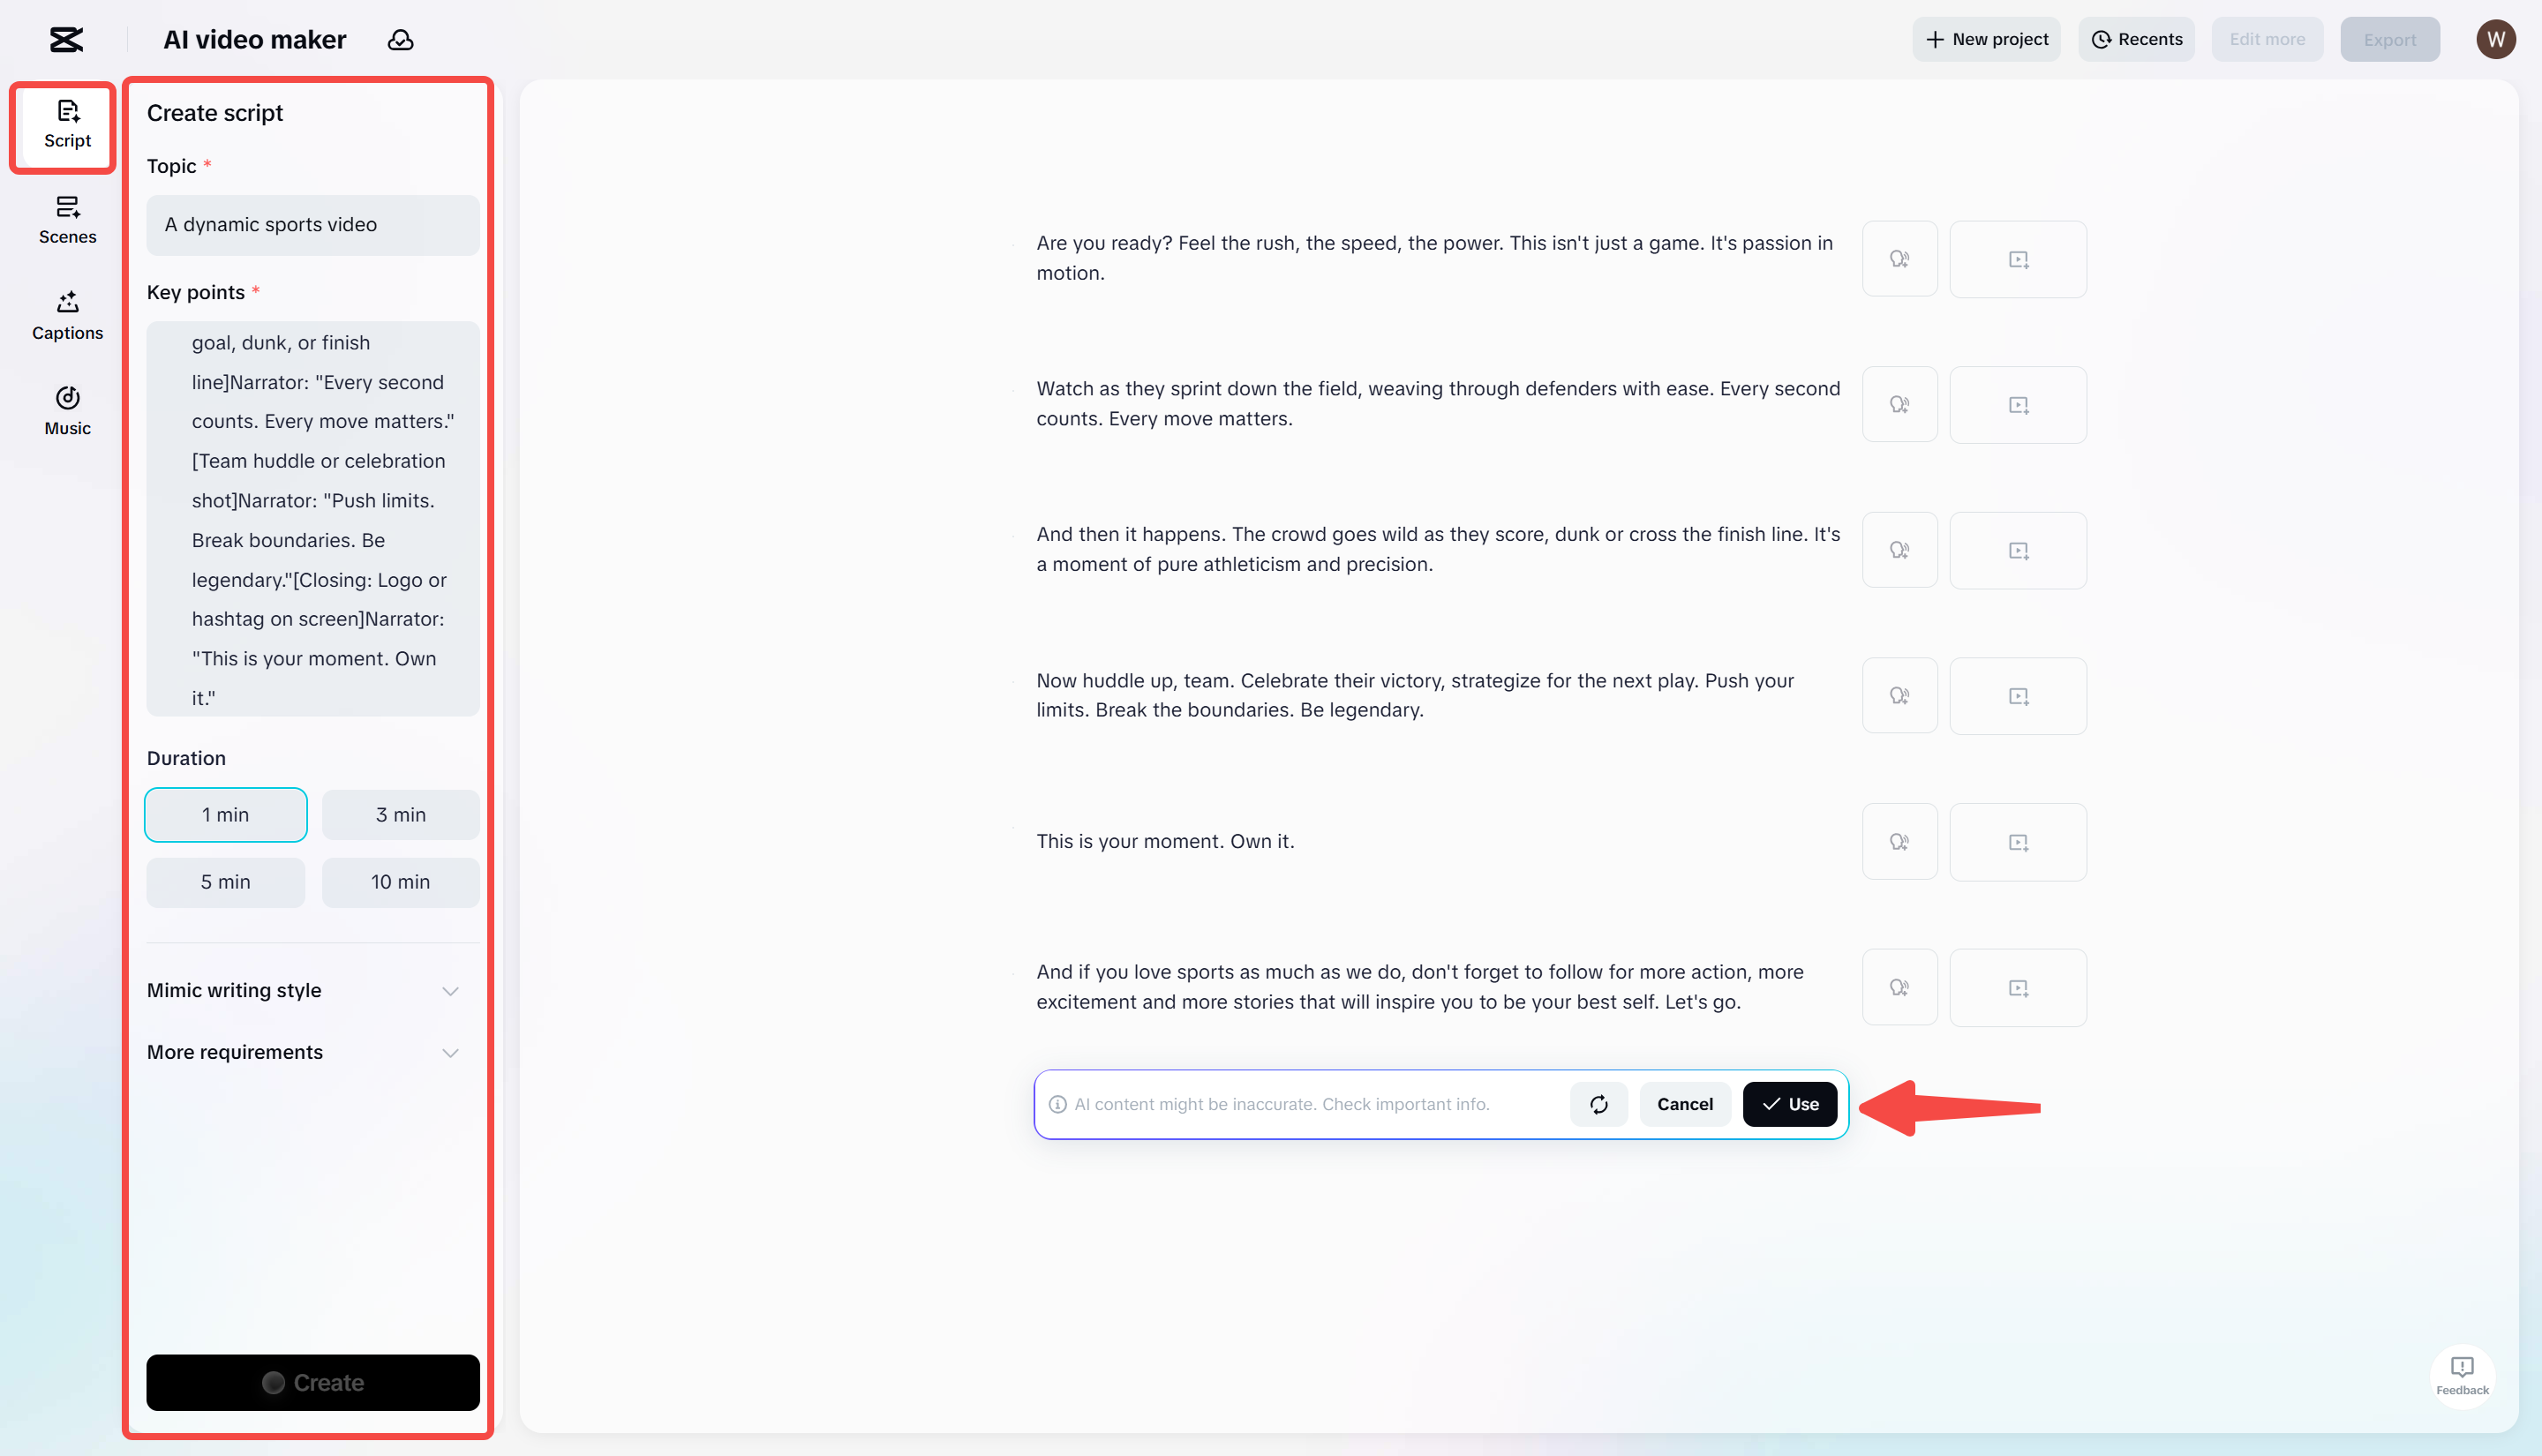Click the CapCut logo
This screenshot has width=2542, height=1456.
click(66, 39)
